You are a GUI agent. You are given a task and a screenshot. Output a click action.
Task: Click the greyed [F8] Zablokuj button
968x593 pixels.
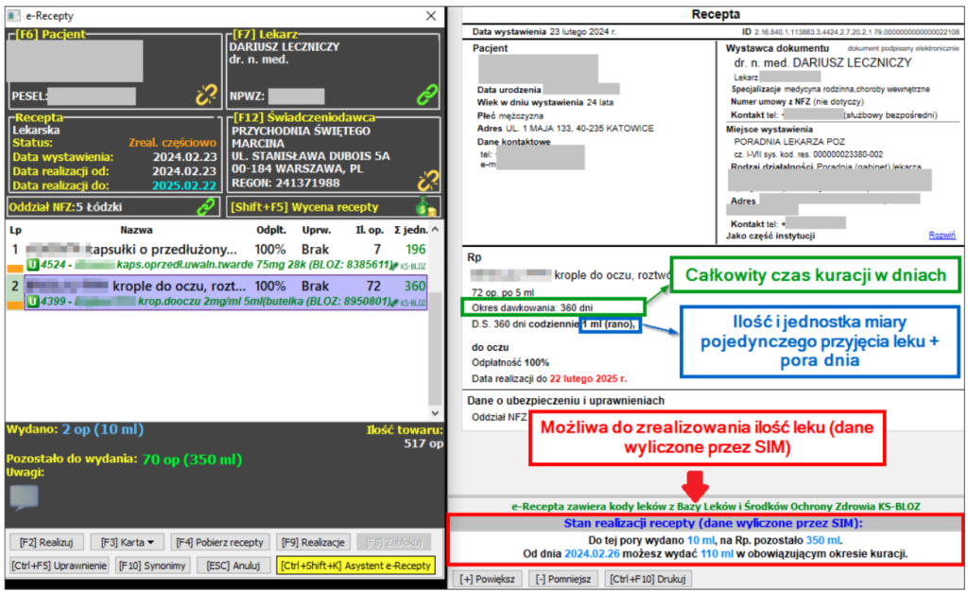point(394,542)
